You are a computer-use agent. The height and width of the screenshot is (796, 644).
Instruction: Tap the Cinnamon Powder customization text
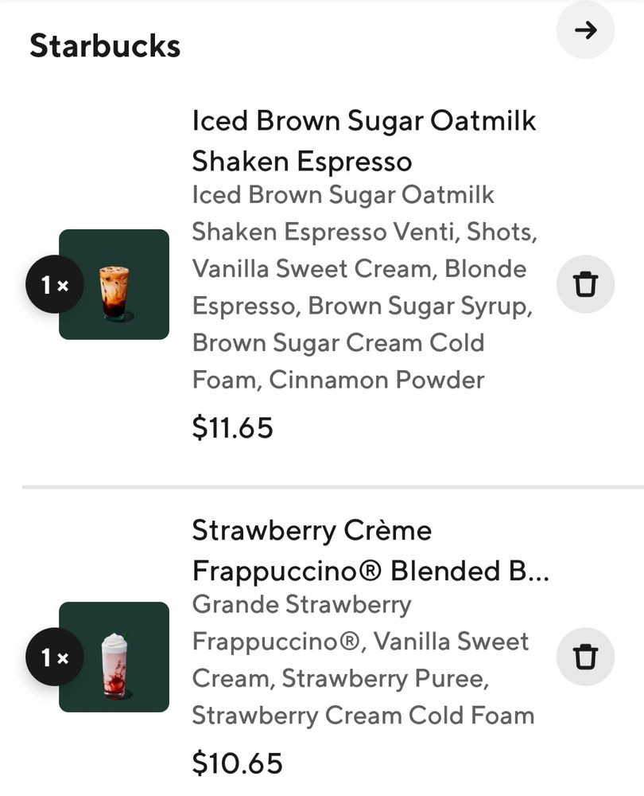[x=376, y=380]
